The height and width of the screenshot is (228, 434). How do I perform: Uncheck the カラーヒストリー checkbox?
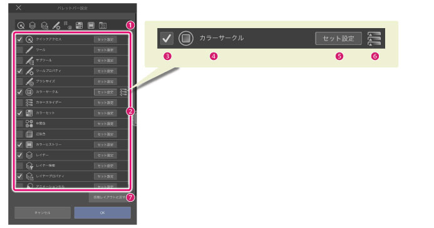[x=19, y=144]
